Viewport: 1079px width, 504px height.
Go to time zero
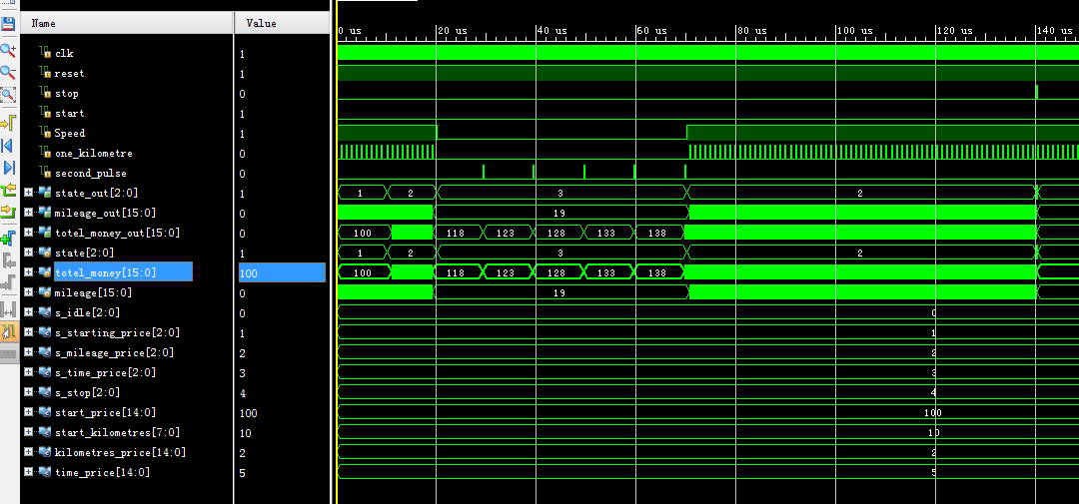[x=8, y=146]
